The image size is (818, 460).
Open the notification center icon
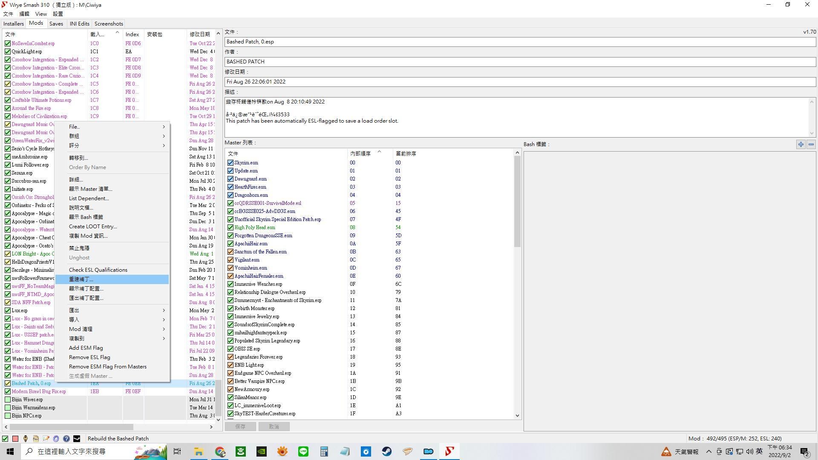pos(805,451)
